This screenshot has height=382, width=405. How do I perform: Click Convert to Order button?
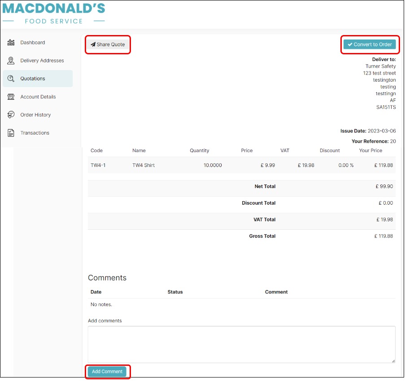(370, 44)
